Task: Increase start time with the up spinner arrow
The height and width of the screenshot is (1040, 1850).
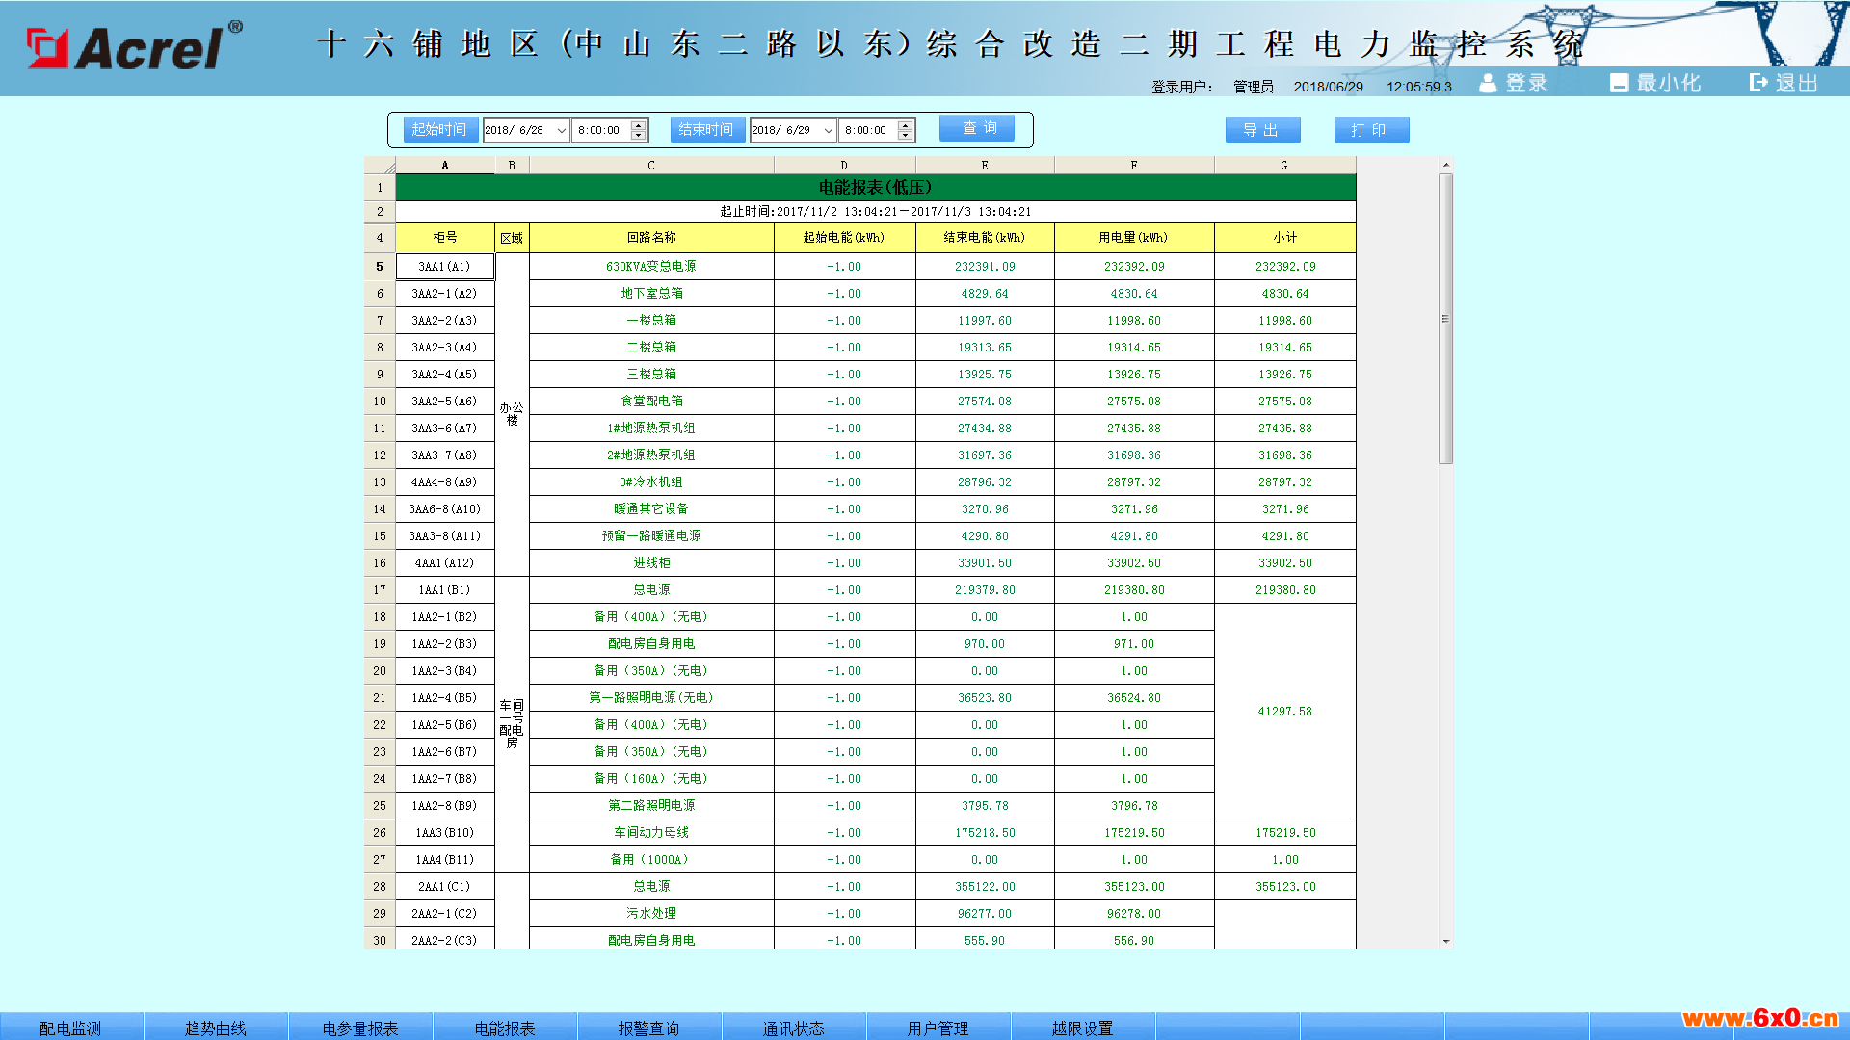Action: 638,125
